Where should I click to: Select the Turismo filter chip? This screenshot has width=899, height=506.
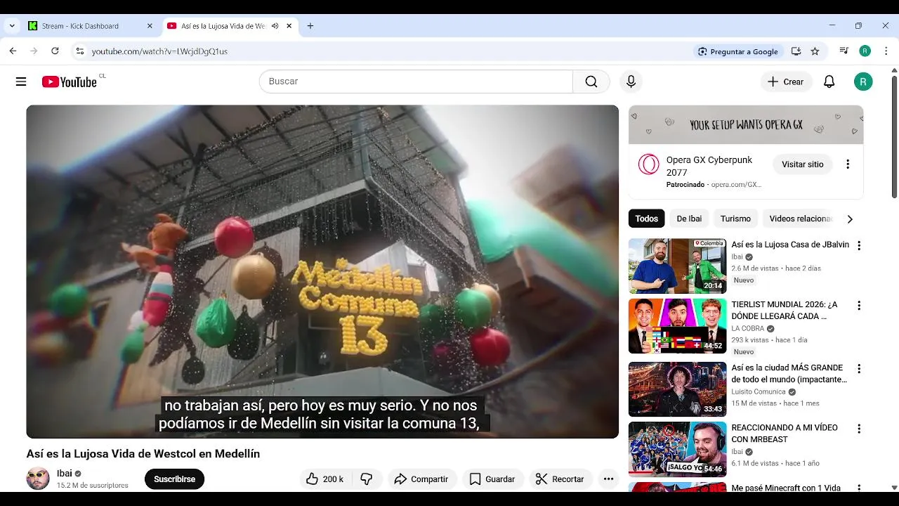[735, 219]
